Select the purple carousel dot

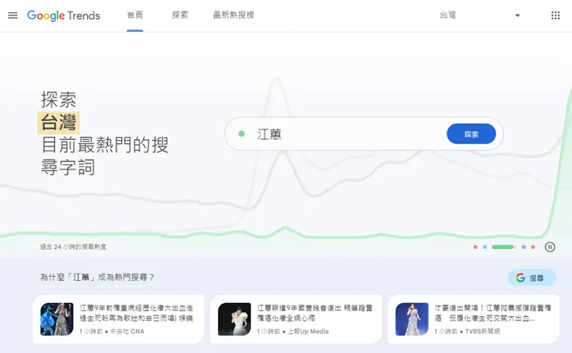pos(524,247)
